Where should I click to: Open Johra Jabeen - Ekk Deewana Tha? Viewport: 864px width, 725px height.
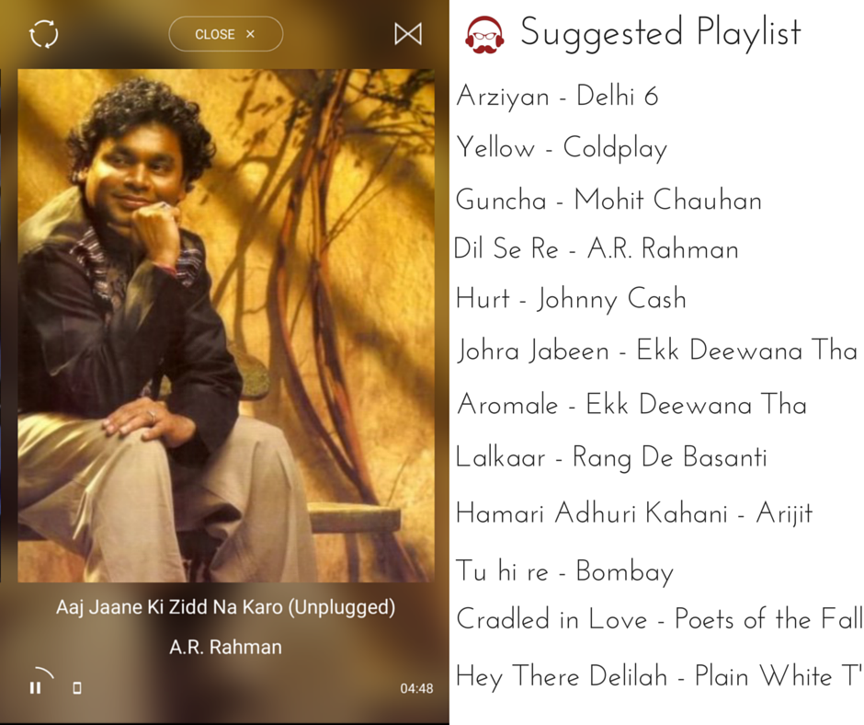[657, 351]
